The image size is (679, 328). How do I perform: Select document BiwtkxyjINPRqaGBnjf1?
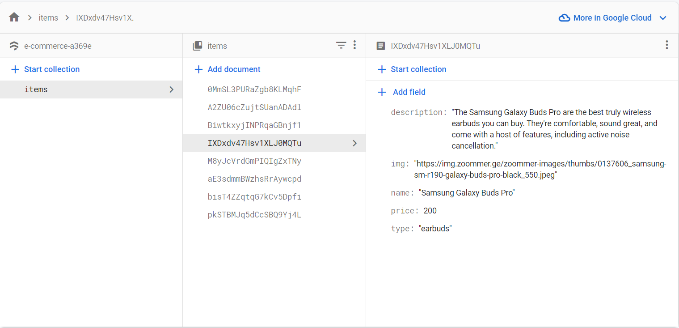click(x=254, y=125)
